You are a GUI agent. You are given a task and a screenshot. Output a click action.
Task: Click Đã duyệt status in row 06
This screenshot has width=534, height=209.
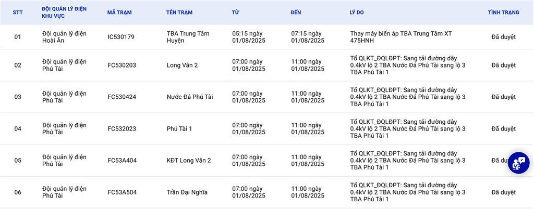(503, 192)
